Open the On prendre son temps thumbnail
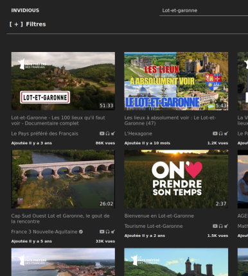 tap(176, 179)
